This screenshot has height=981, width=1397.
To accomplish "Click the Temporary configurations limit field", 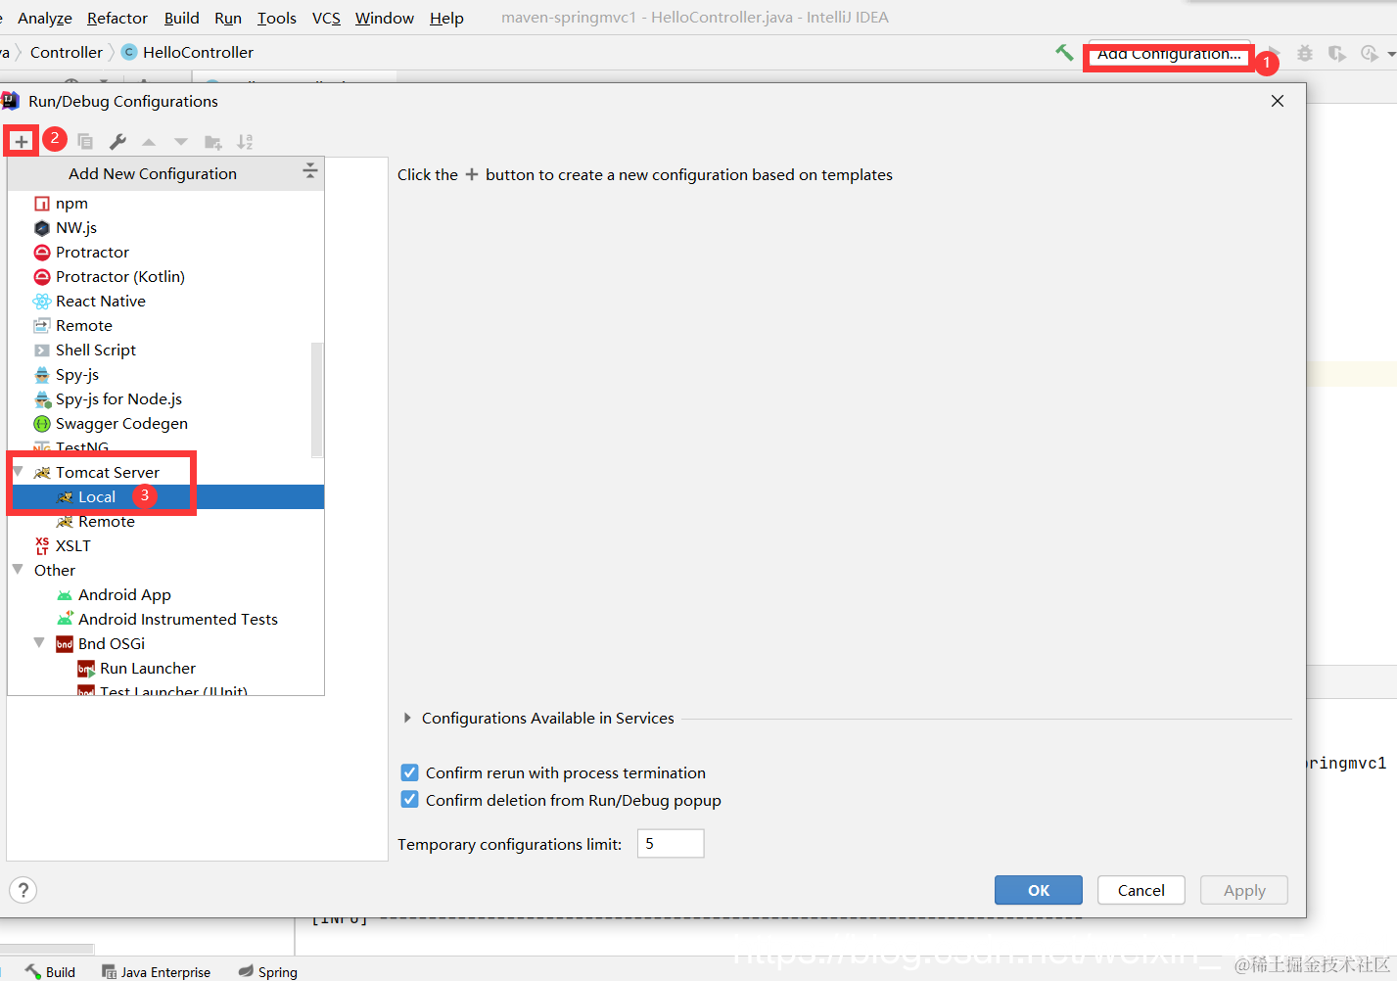I will tap(671, 843).
